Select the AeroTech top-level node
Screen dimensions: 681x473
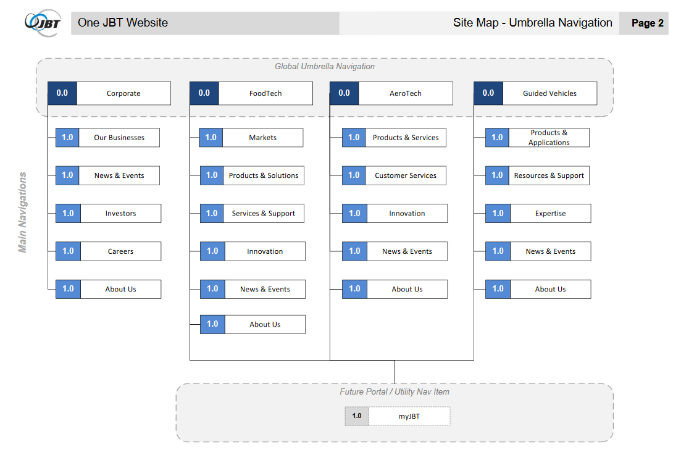pyautogui.click(x=391, y=93)
